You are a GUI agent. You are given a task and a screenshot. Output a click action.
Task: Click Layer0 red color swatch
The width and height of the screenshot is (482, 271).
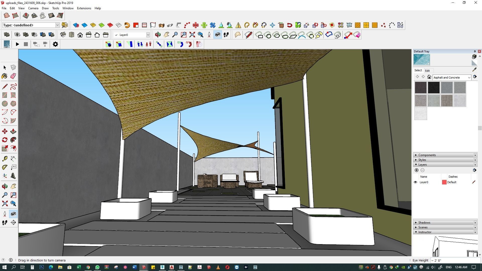click(x=444, y=182)
